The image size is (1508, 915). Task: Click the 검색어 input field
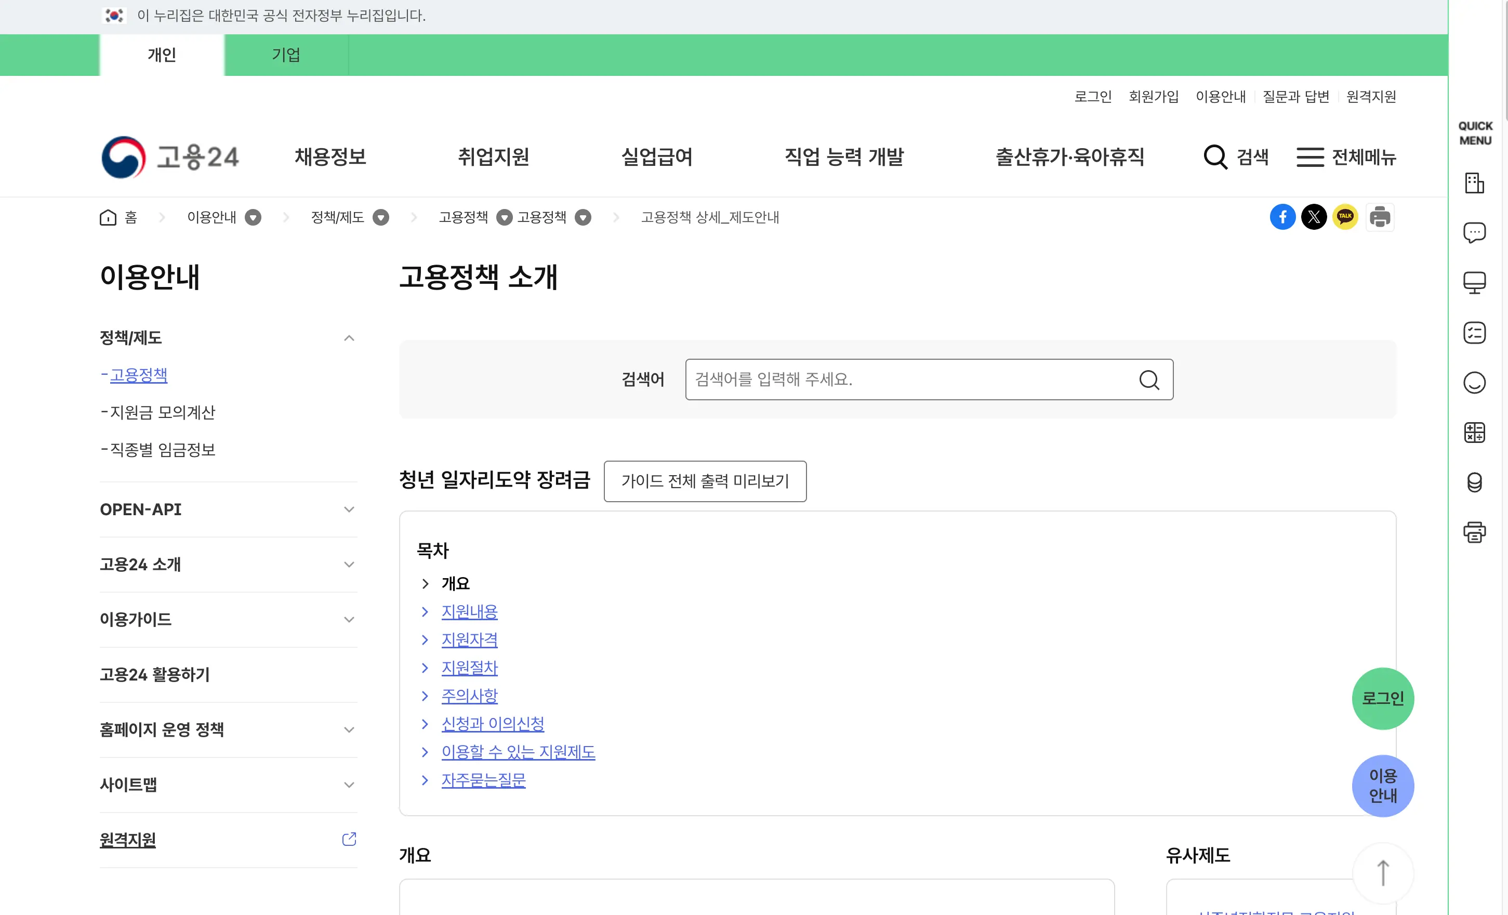point(912,380)
